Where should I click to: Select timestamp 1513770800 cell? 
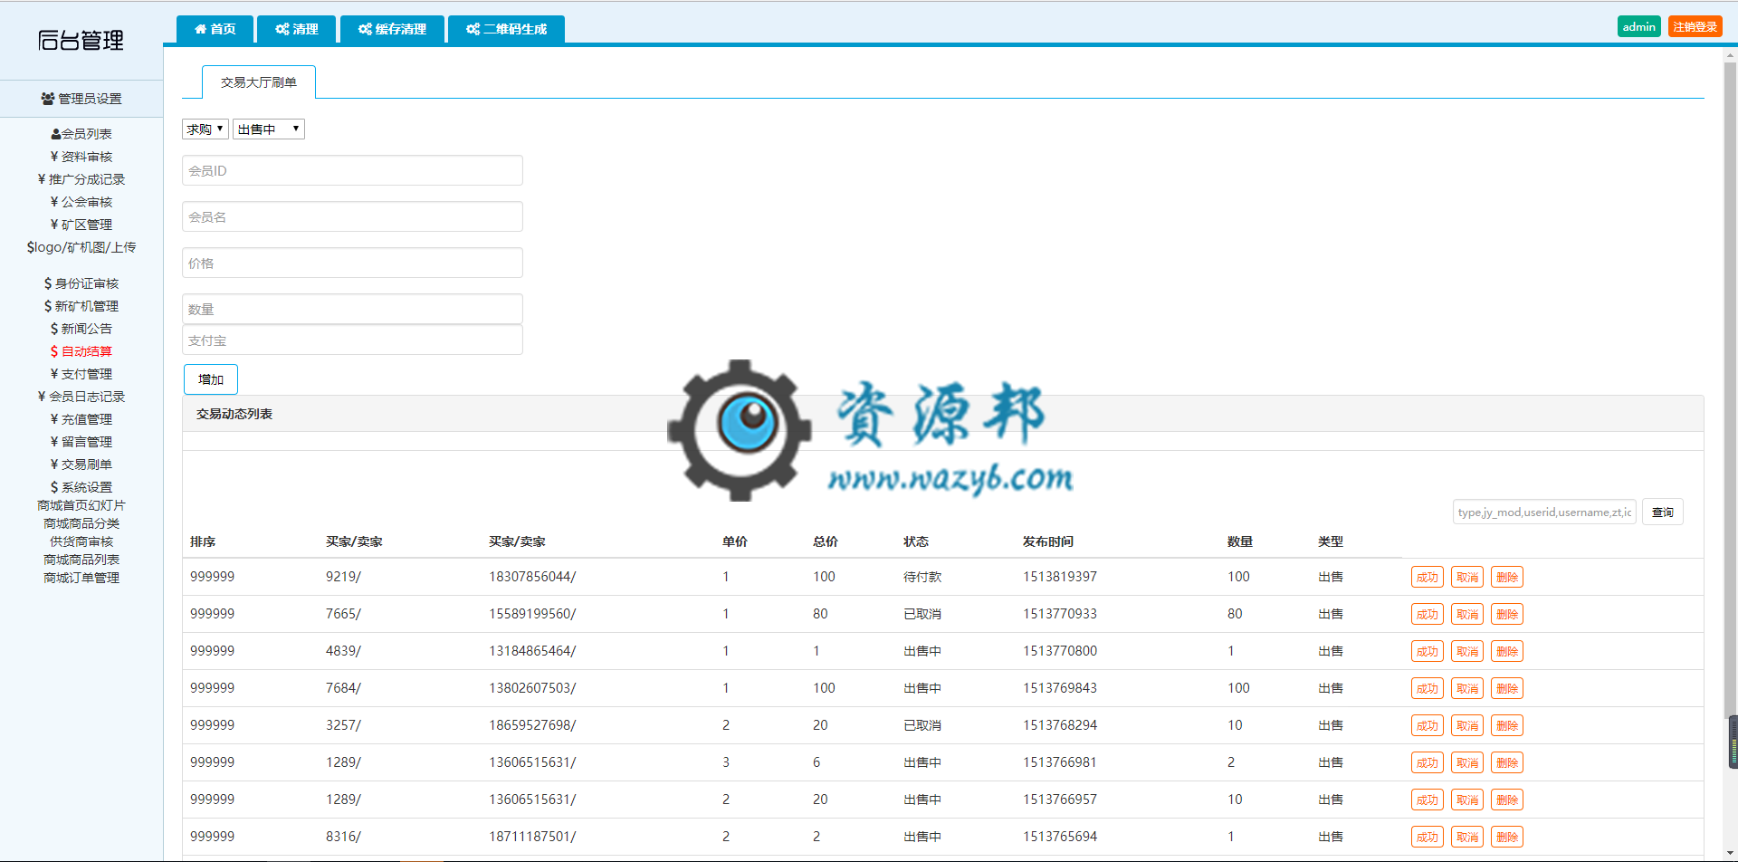(1060, 651)
